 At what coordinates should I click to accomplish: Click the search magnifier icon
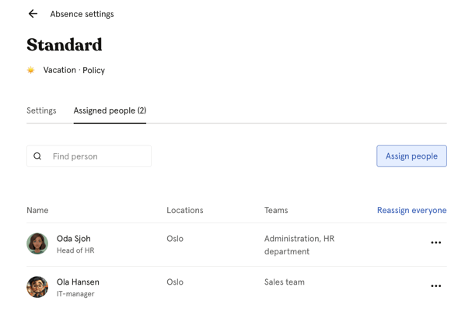pyautogui.click(x=37, y=156)
